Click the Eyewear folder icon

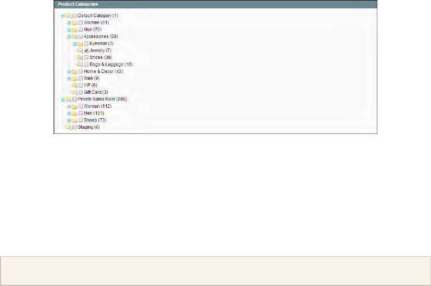pyautogui.click(x=80, y=44)
